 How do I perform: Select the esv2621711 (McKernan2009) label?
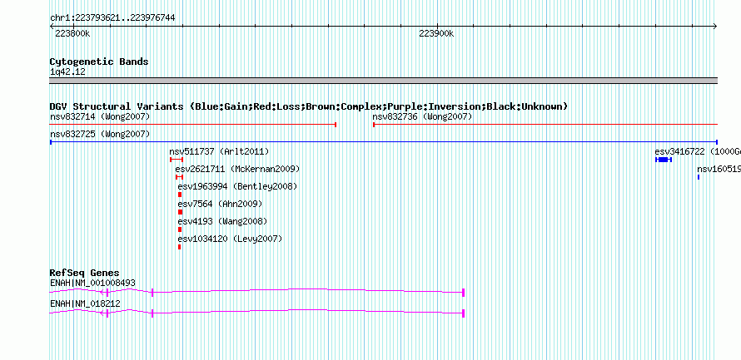[237, 169]
